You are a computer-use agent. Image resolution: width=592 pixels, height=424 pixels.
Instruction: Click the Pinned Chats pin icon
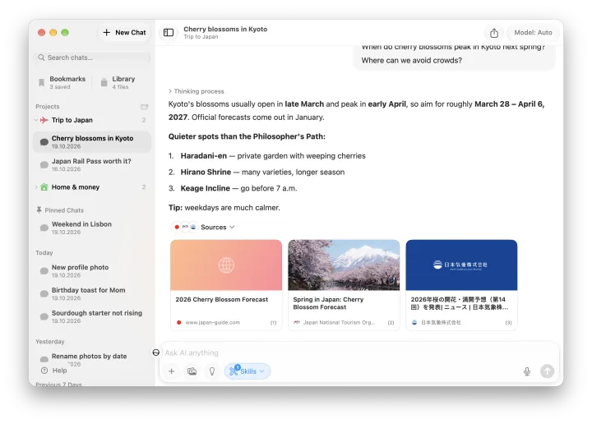[39, 210]
